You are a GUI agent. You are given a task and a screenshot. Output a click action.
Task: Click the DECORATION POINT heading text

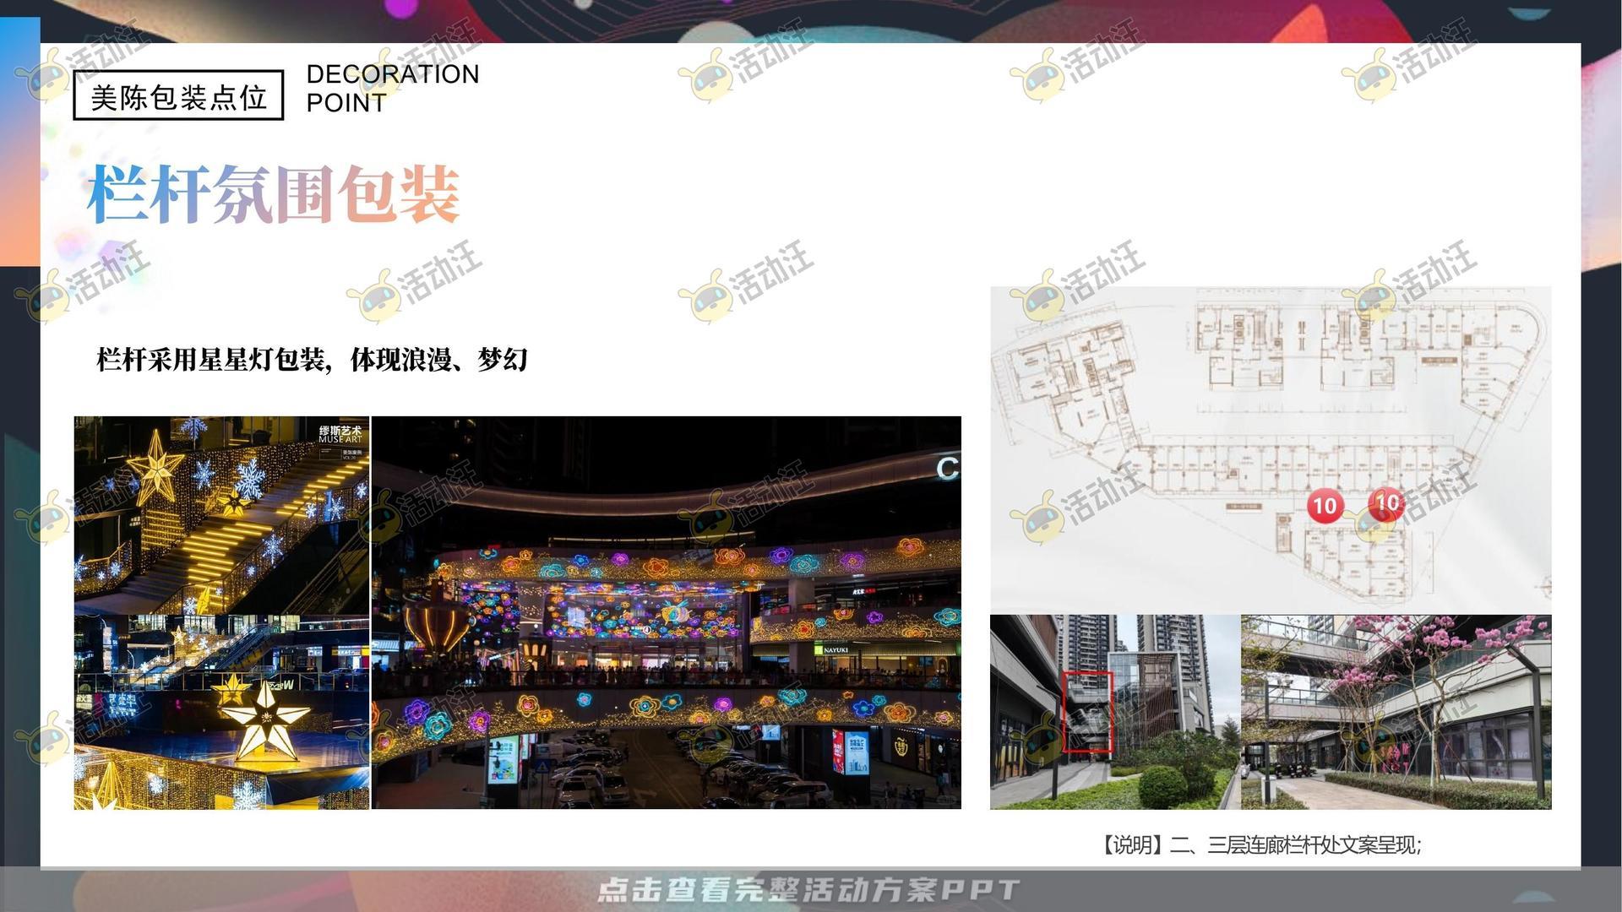click(x=392, y=88)
